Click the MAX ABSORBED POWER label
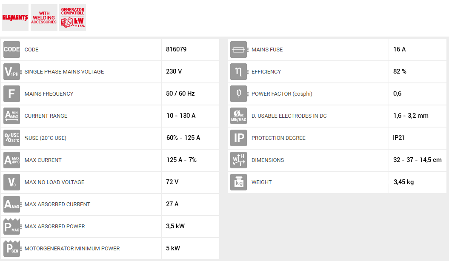The width and height of the screenshot is (449, 261). tap(54, 226)
